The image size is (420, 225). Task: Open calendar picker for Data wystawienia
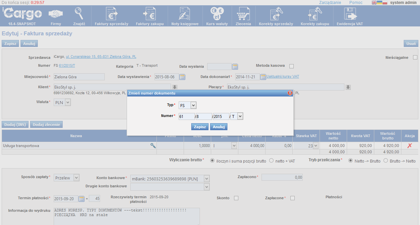point(182,77)
